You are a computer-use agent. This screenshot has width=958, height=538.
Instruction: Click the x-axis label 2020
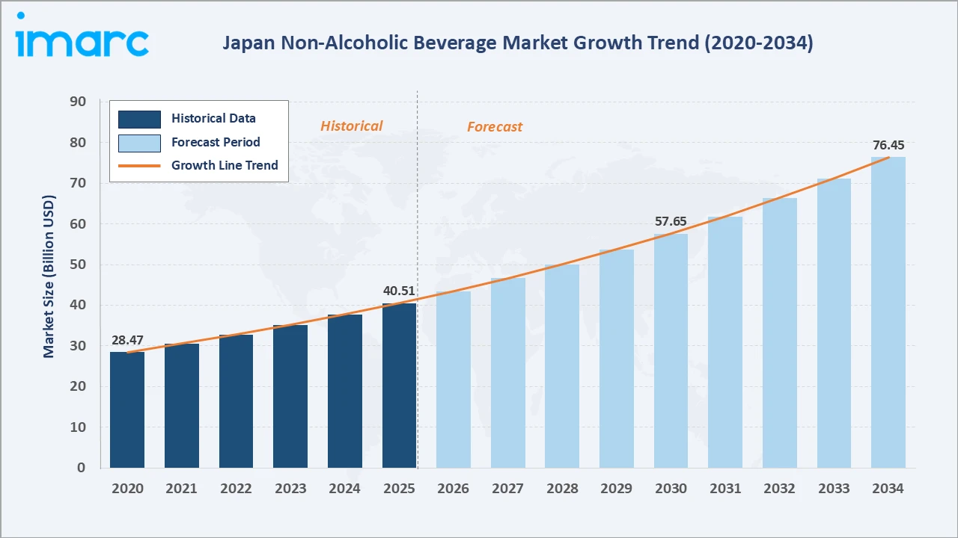(x=127, y=489)
